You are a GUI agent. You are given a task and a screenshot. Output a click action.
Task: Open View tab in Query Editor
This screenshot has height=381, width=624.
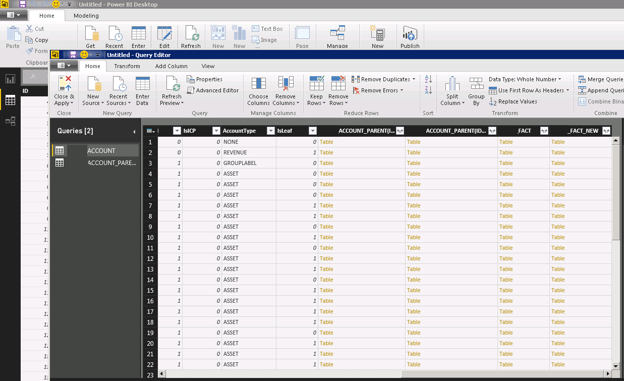[208, 66]
